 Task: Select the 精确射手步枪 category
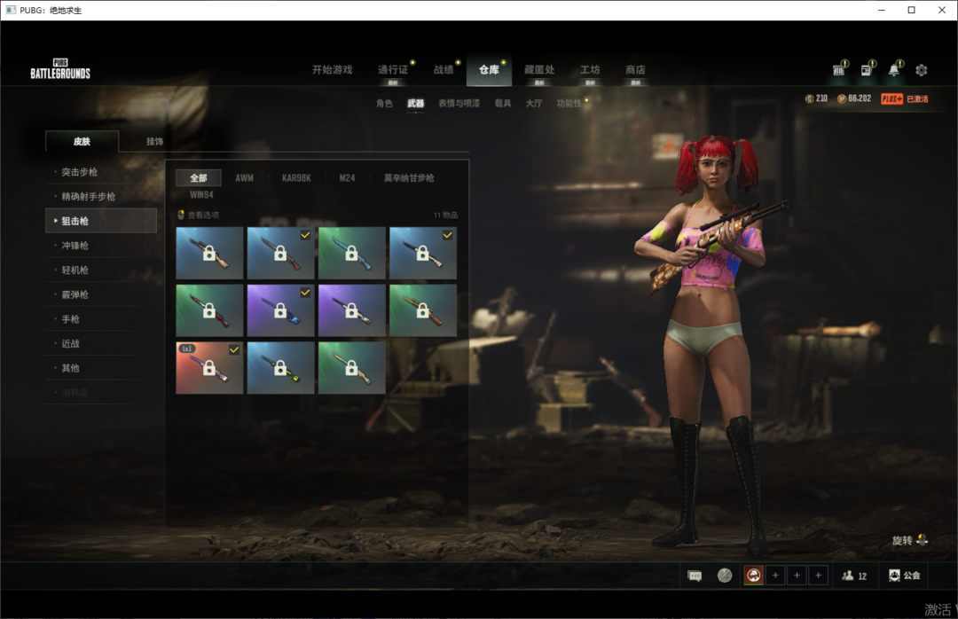point(101,197)
